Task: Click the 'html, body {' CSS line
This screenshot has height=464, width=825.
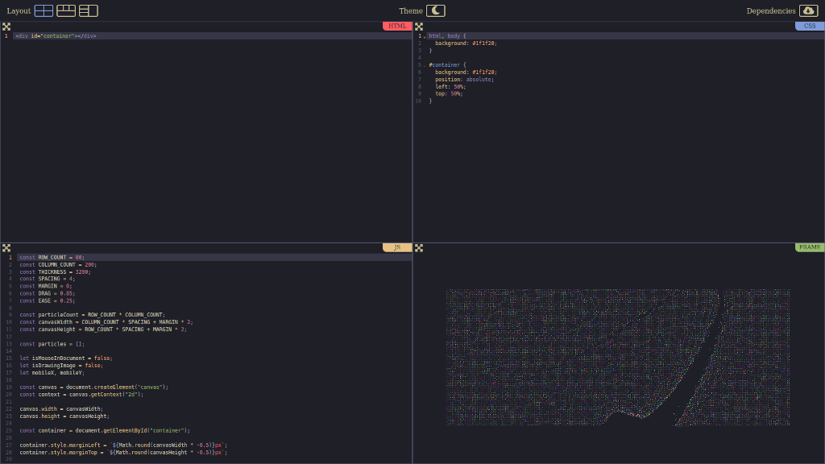Action: (x=447, y=36)
